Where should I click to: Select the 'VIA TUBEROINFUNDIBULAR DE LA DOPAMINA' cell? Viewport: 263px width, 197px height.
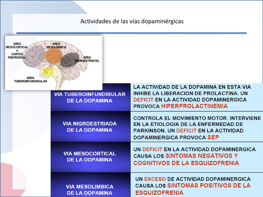click(90, 97)
